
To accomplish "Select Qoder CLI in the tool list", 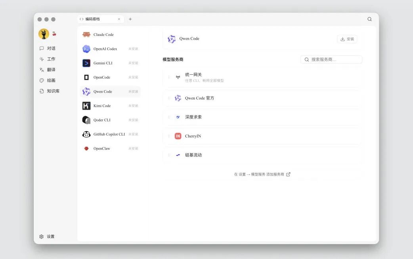I will (110, 120).
